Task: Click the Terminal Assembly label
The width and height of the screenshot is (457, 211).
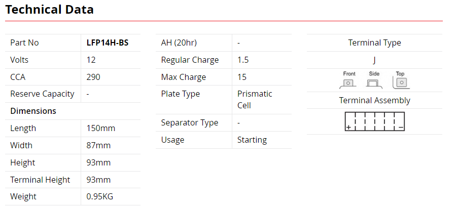Action: pyautogui.click(x=374, y=100)
